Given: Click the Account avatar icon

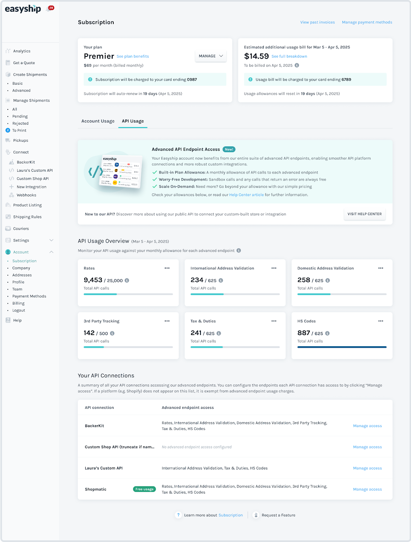Looking at the screenshot, I should pos(8,252).
